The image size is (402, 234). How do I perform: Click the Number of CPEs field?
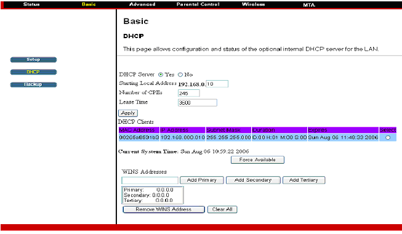point(189,93)
